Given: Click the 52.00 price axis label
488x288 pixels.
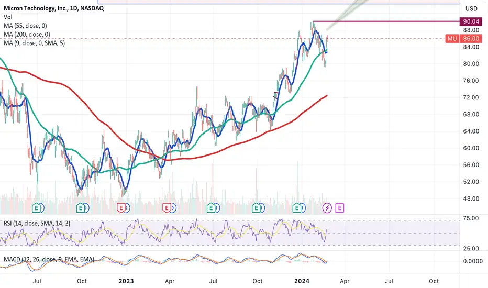Looking at the screenshot, I should coord(471,182).
